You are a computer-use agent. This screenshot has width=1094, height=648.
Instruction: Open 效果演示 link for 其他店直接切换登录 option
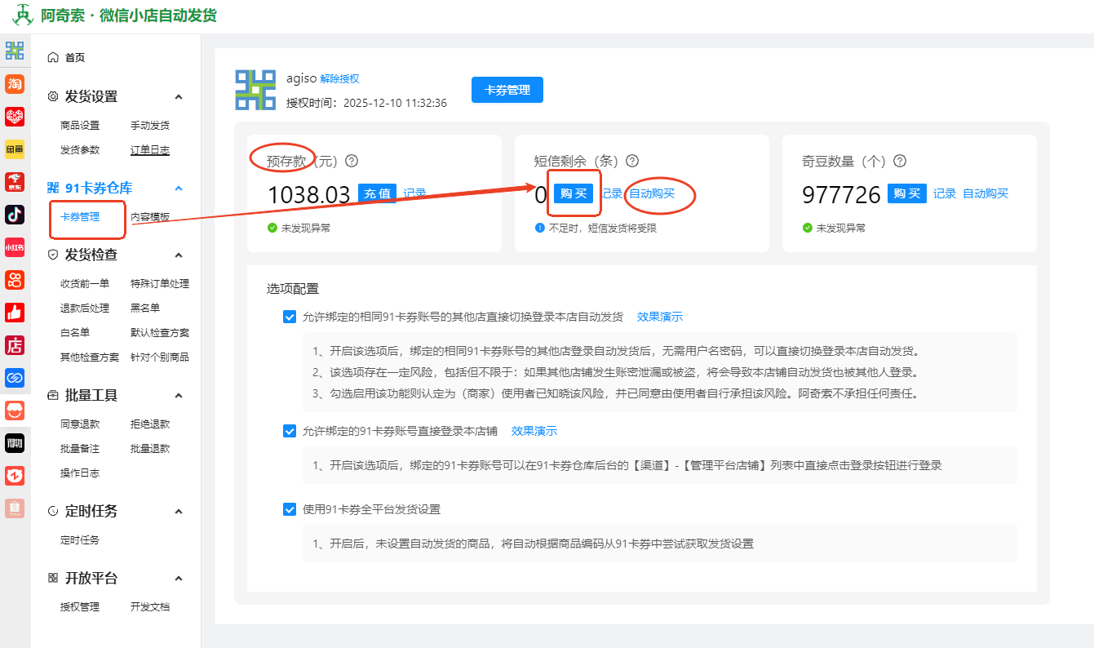point(660,317)
